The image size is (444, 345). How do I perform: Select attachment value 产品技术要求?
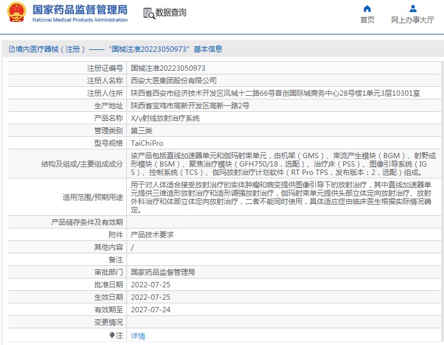[x=153, y=235]
